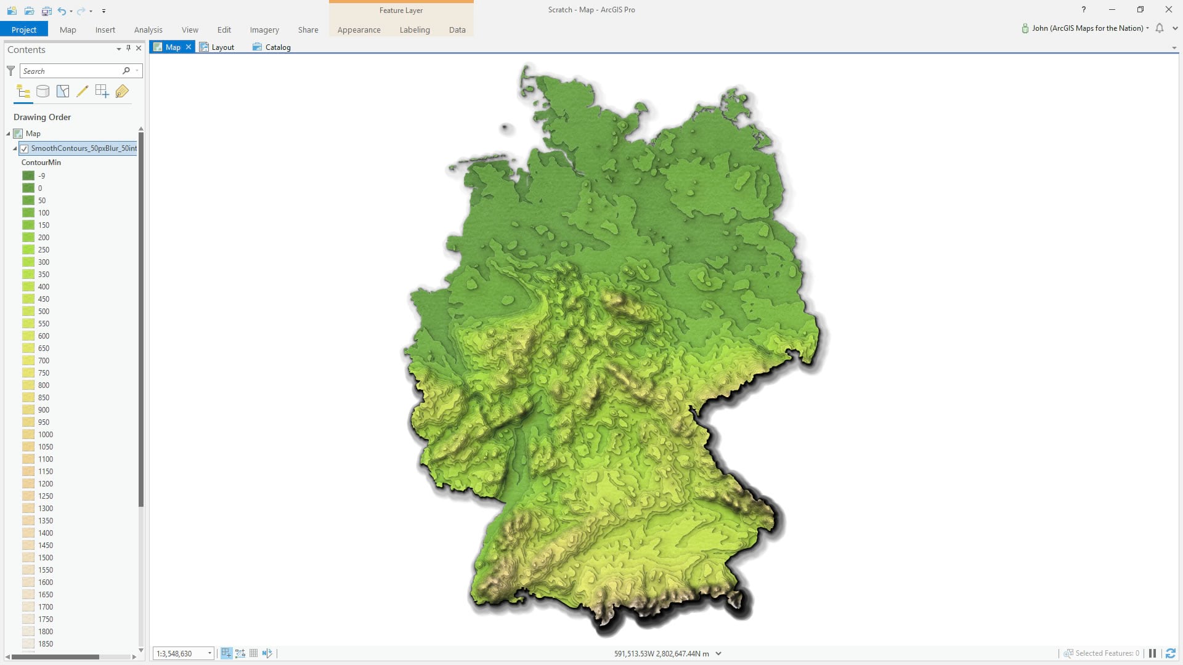Viewport: 1183px width, 665px height.
Task: Open the Undo history dropdown arrow
Action: point(71,11)
